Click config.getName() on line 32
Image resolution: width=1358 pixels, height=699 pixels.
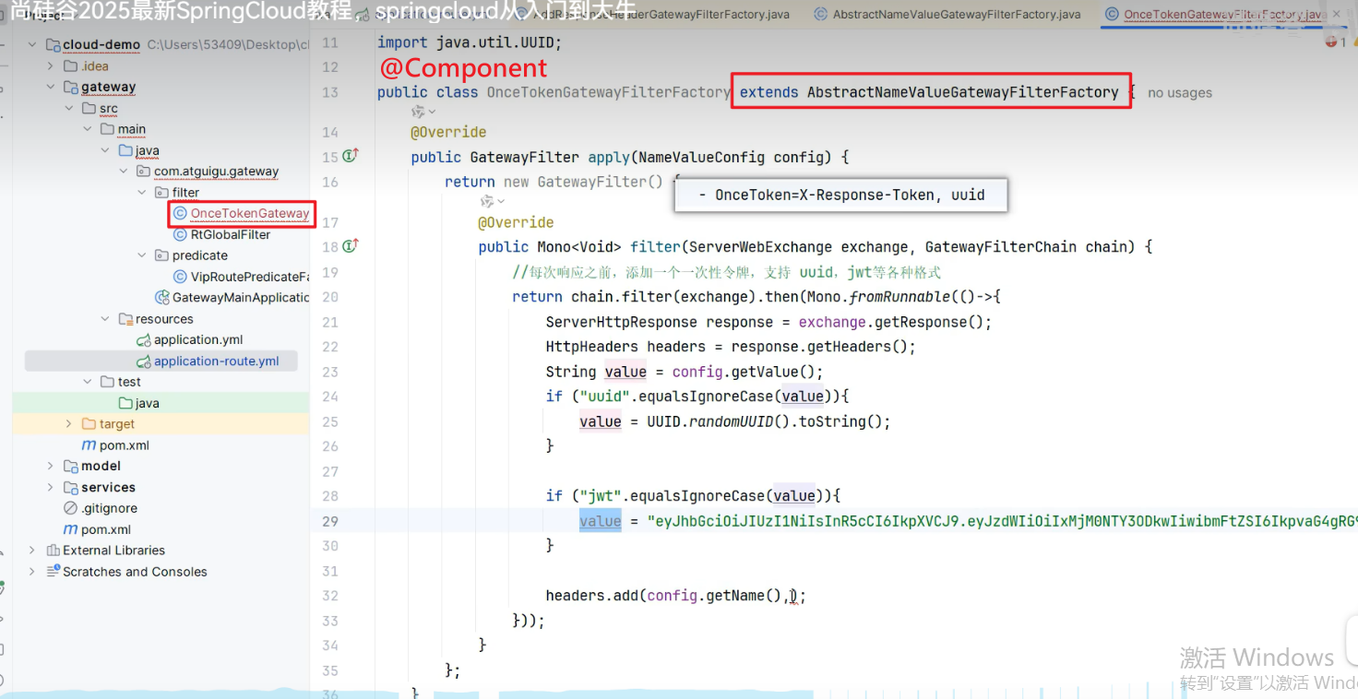715,596
